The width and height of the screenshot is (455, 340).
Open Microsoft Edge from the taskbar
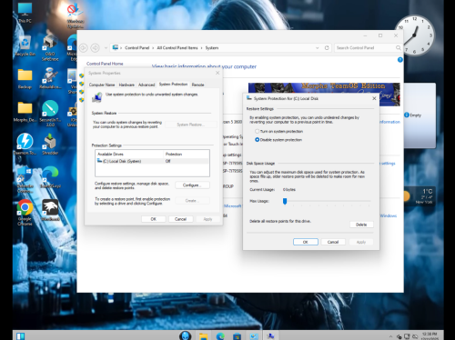(220, 336)
